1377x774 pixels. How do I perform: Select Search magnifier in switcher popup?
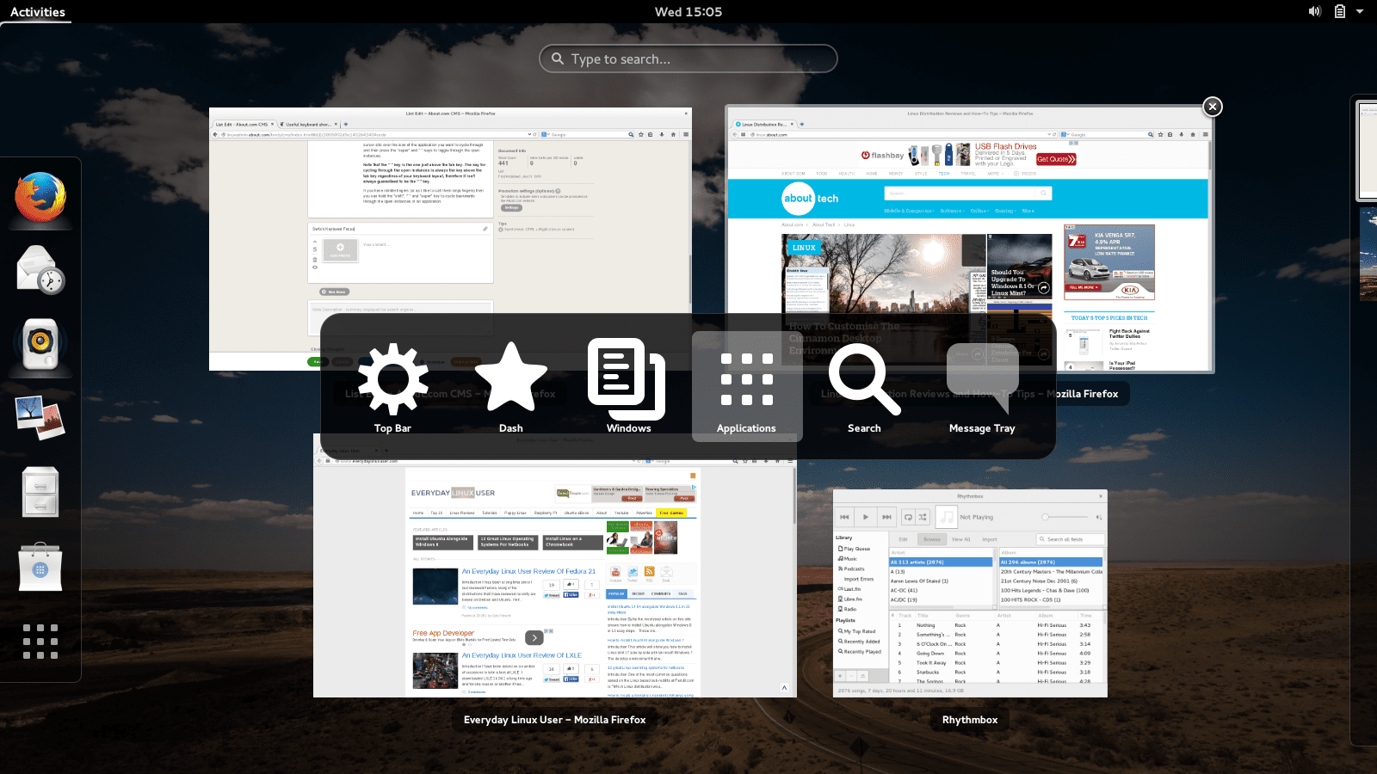click(x=864, y=387)
